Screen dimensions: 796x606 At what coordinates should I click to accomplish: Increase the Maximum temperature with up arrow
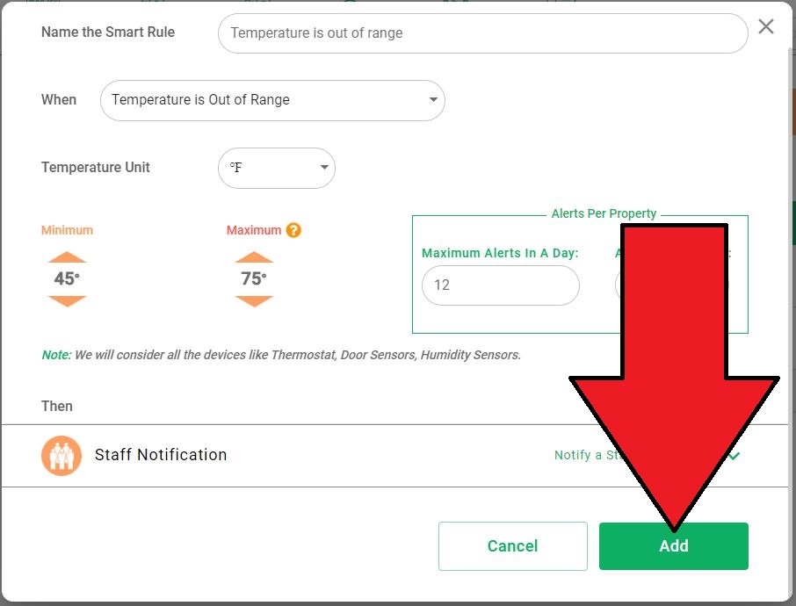pos(254,256)
